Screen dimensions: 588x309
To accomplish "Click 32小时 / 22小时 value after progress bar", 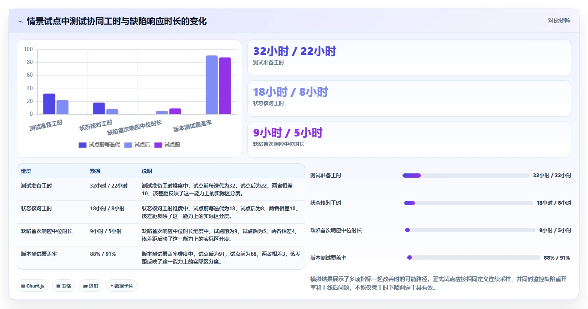I will pos(552,176).
